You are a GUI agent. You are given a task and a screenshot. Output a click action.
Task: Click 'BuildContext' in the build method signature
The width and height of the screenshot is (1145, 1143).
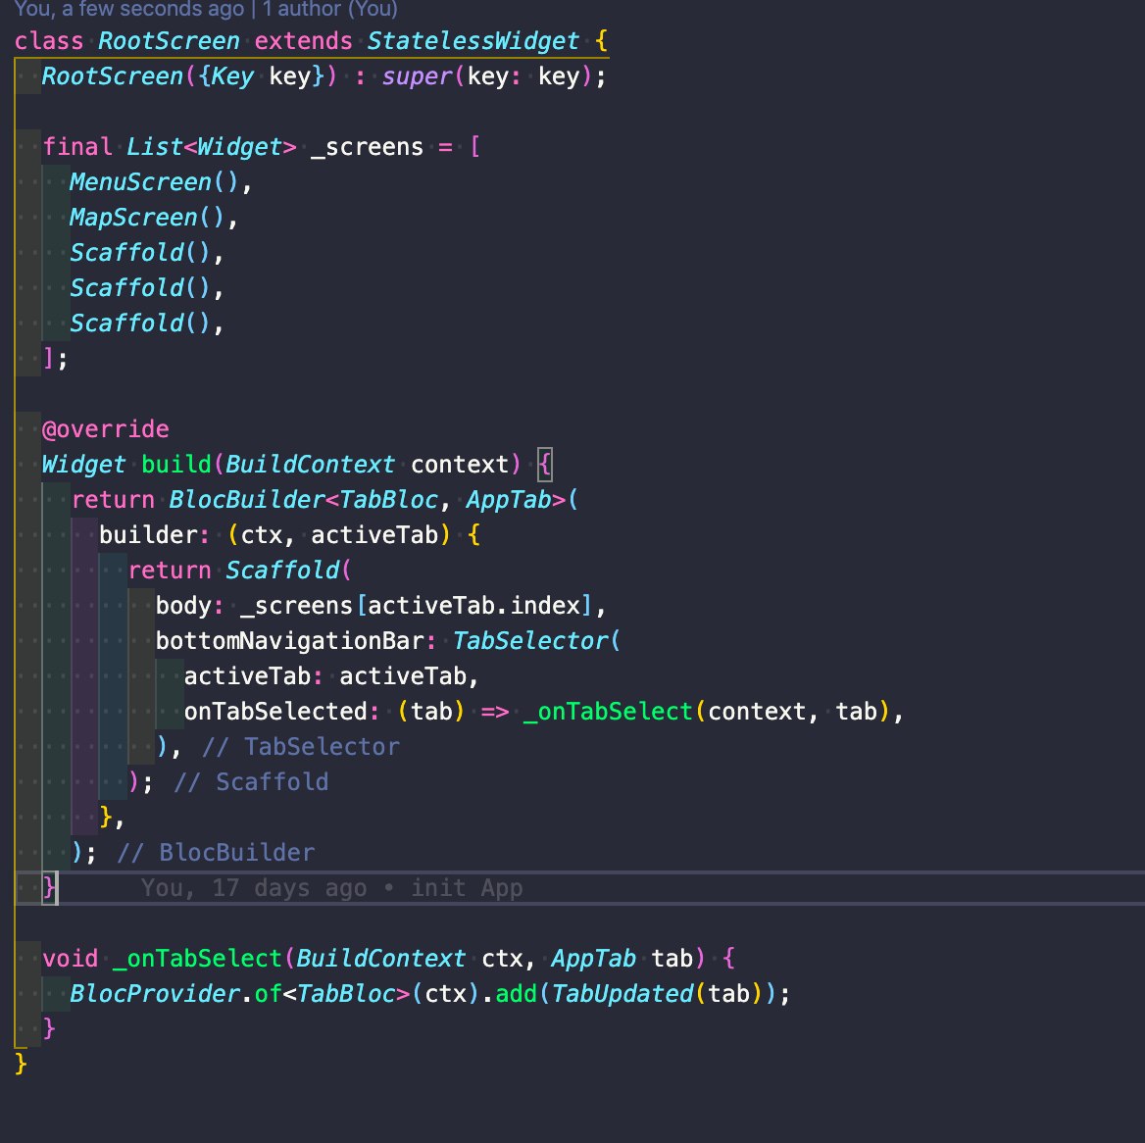311,464
